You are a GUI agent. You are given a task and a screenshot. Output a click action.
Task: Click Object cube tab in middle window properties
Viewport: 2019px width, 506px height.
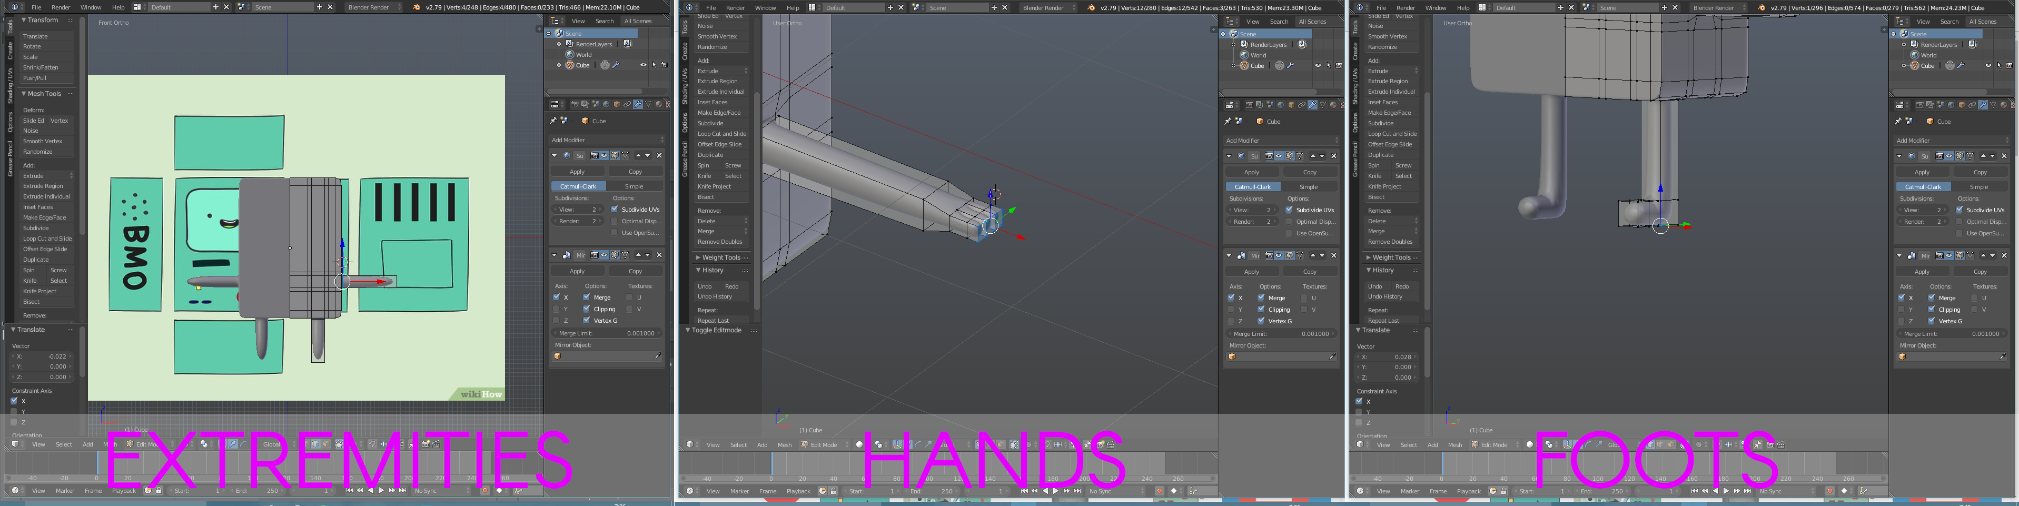(x=1291, y=104)
